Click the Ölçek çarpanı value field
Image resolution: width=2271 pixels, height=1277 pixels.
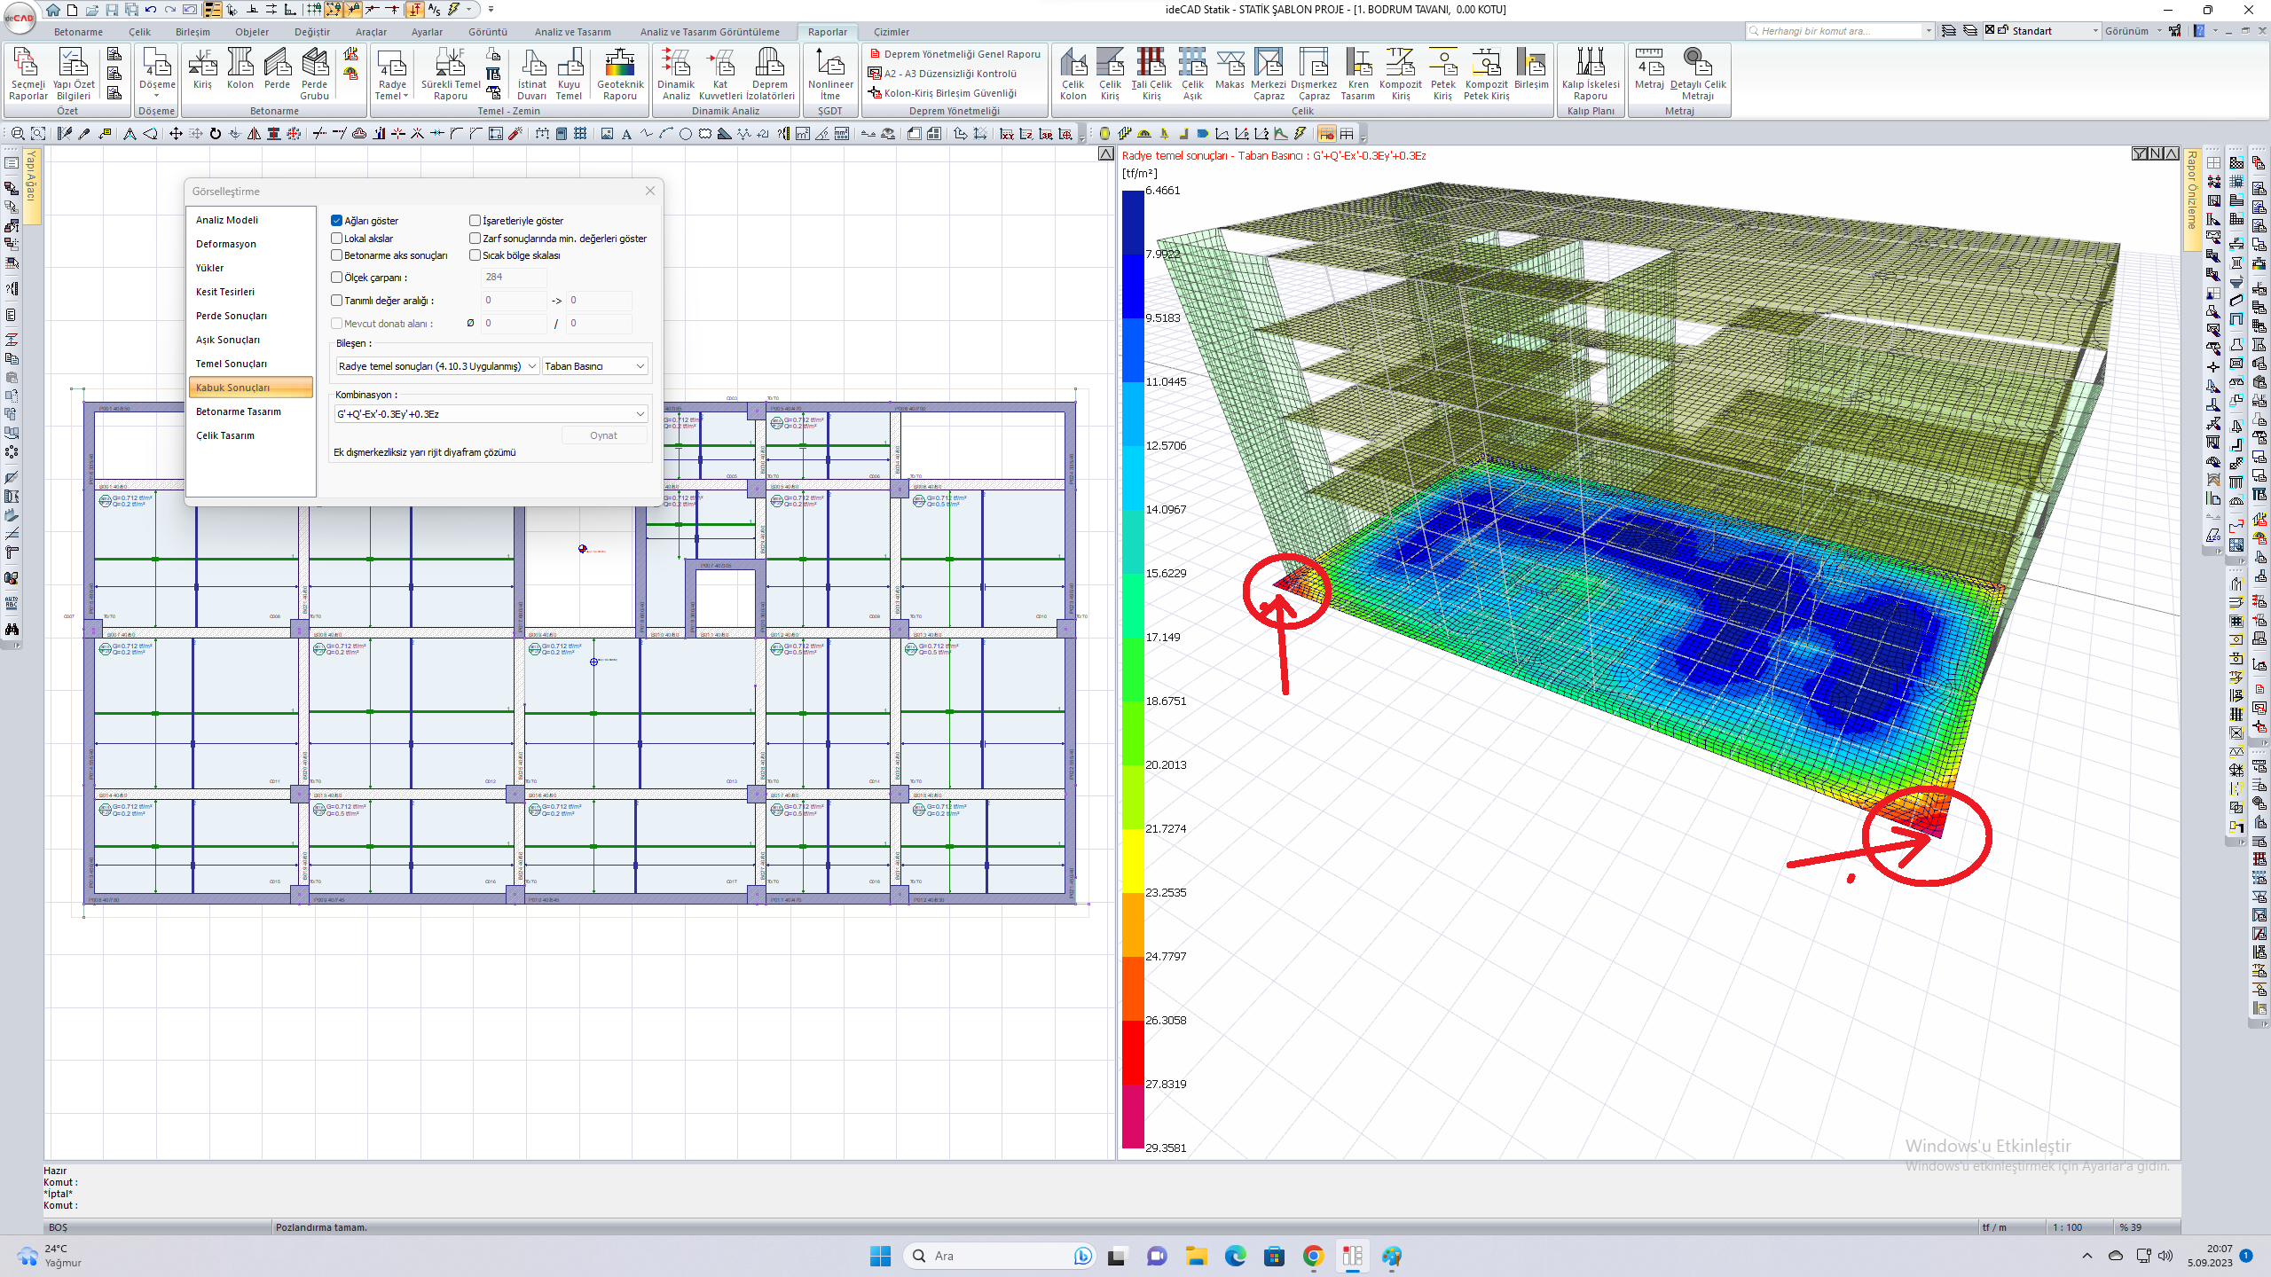click(x=514, y=278)
